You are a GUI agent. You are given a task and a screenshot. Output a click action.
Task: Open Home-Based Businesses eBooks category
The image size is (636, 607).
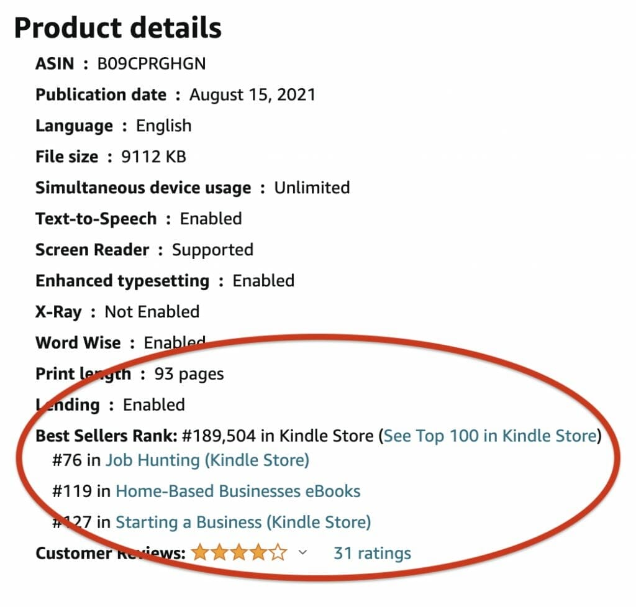pyautogui.click(x=237, y=491)
